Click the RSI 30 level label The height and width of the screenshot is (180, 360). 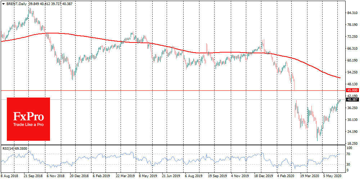coord(348,164)
